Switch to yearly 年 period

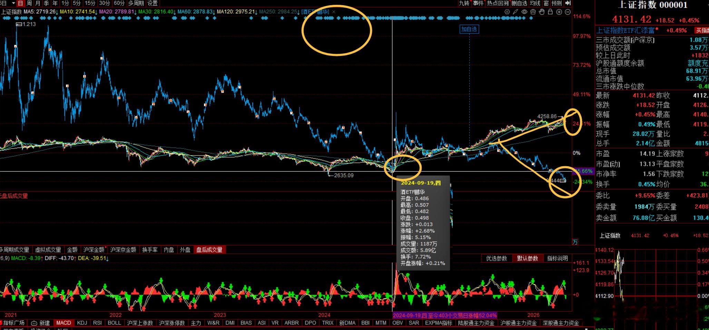point(55,3)
